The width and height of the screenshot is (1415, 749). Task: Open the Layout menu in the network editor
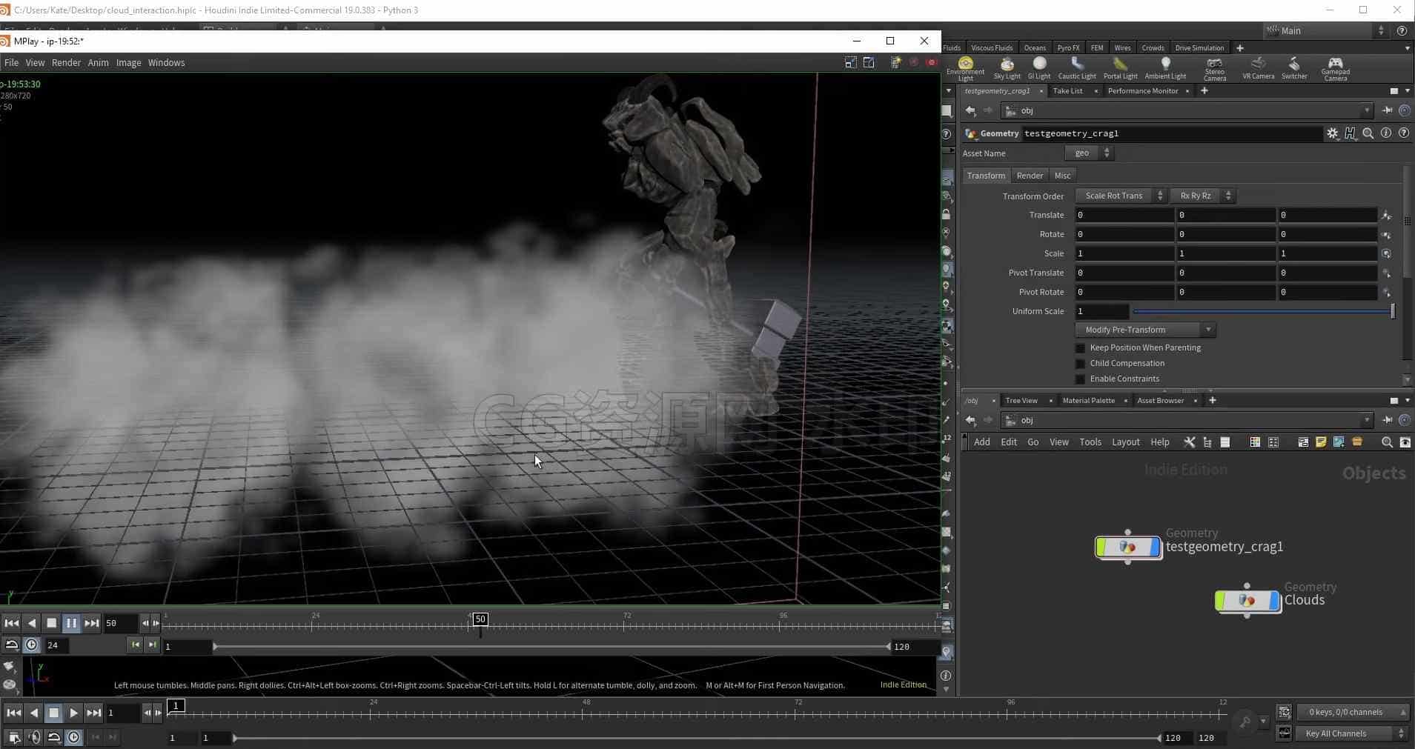pos(1125,442)
